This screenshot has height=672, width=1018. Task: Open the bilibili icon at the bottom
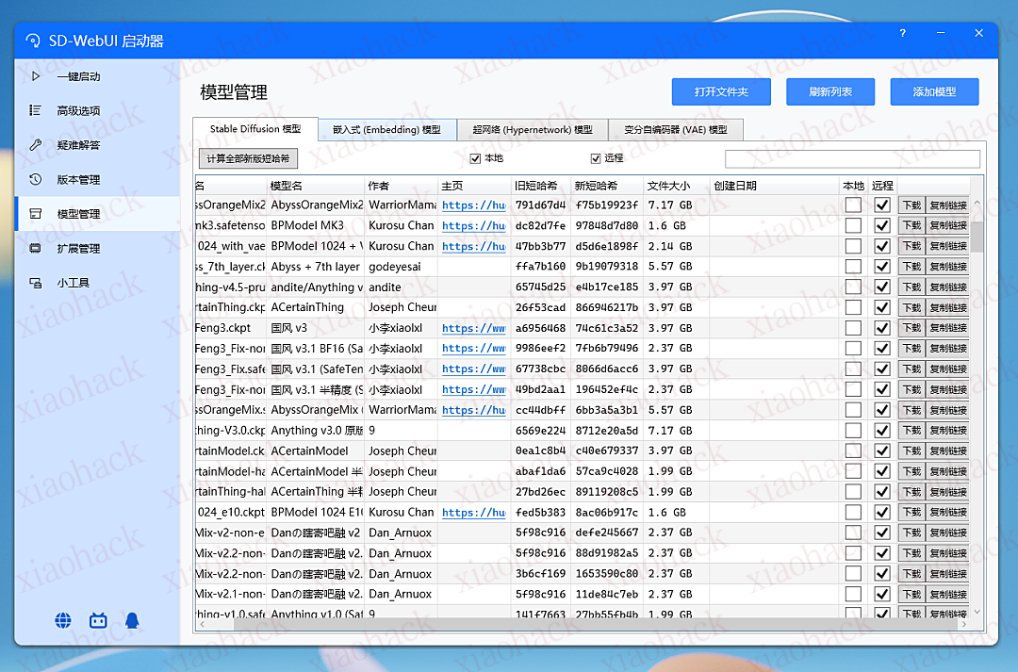(x=97, y=620)
